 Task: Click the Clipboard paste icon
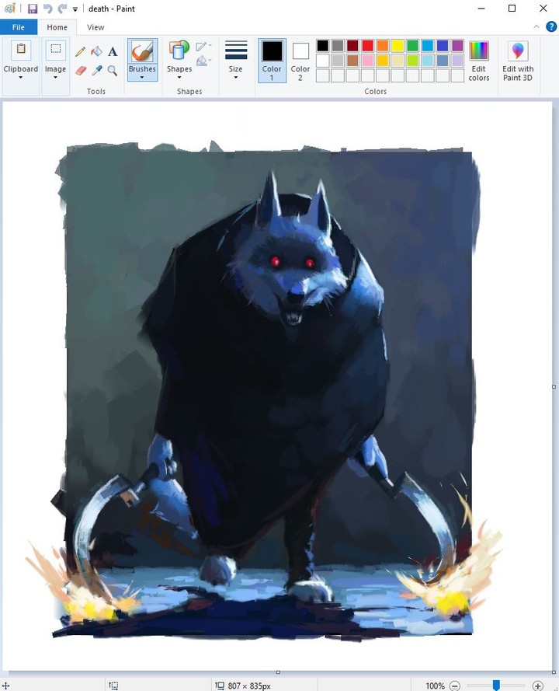21,50
